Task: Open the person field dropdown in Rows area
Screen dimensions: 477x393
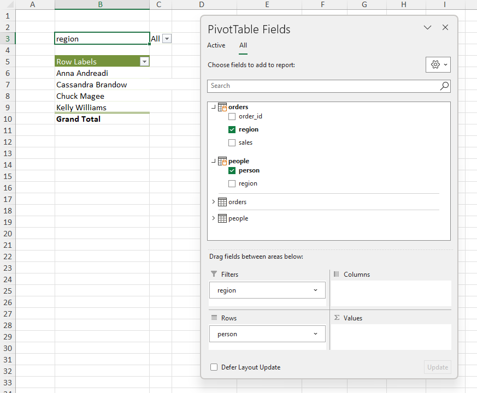Action: pos(315,334)
